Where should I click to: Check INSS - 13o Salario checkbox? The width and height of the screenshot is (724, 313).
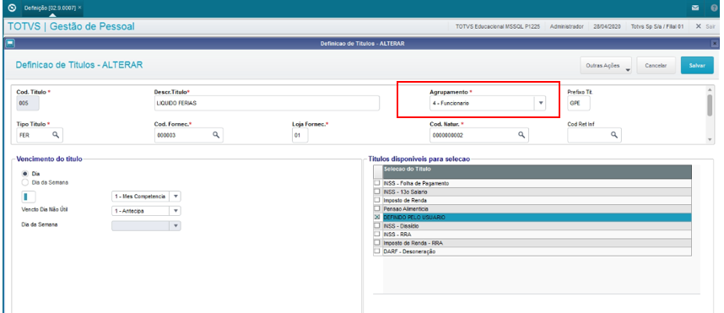point(377,192)
